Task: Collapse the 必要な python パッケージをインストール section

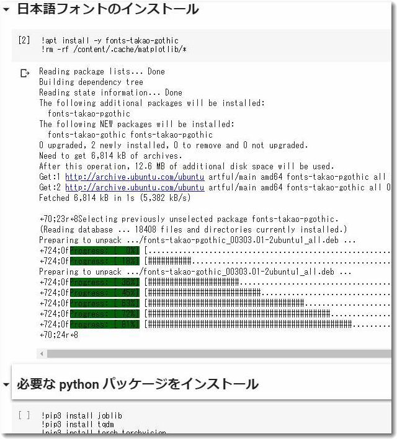Action: pos(6,384)
